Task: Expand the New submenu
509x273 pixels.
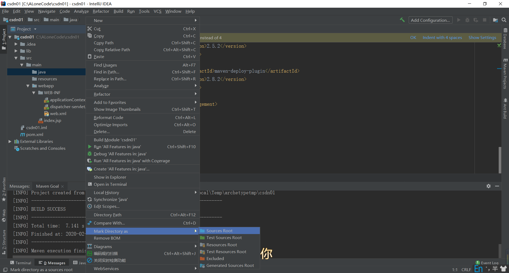Action: tap(143, 20)
